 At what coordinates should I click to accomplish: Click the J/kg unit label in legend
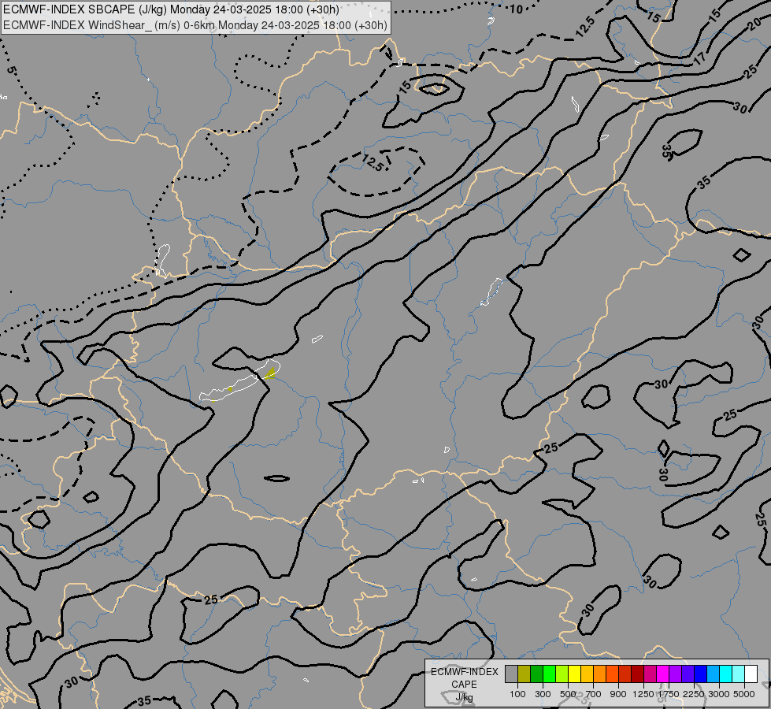click(464, 698)
